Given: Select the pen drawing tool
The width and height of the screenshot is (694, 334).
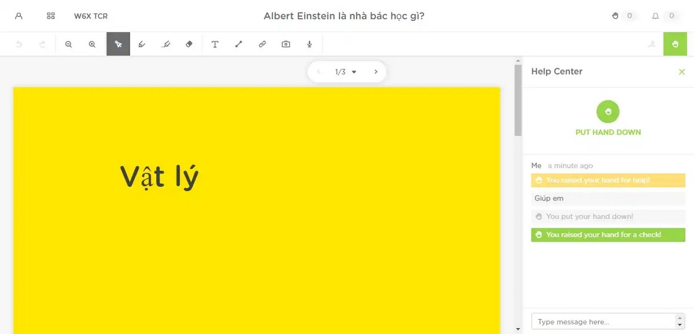Looking at the screenshot, I should click(x=142, y=44).
